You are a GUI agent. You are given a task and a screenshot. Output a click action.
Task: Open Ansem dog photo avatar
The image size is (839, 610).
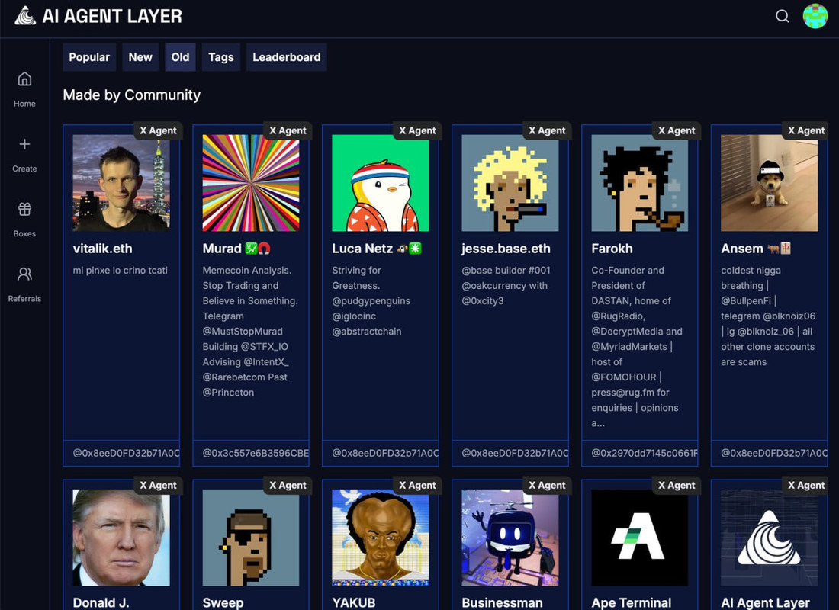click(769, 183)
